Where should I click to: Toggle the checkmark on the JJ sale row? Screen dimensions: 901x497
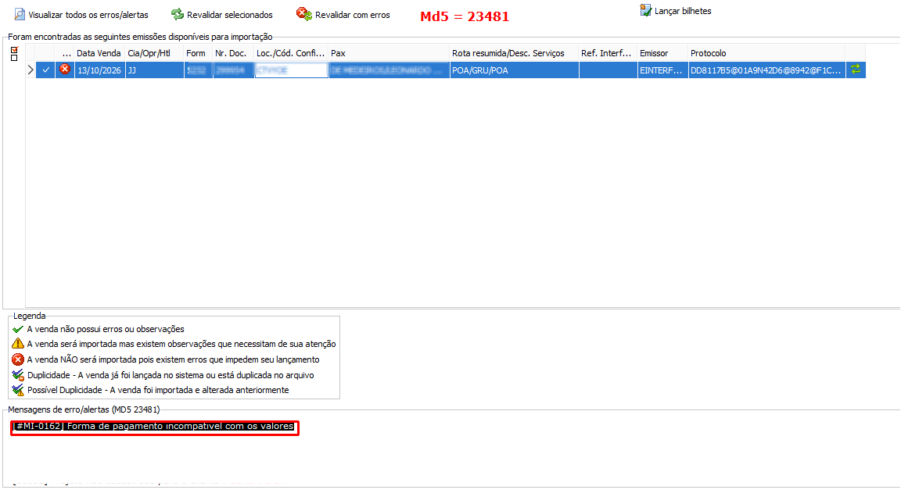(x=46, y=70)
